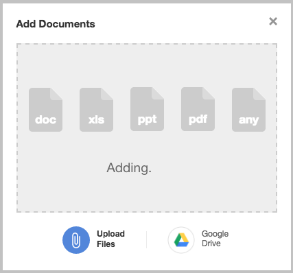The height and width of the screenshot is (273, 293).
Task: Click the Adding. status text
Action: pos(129,168)
